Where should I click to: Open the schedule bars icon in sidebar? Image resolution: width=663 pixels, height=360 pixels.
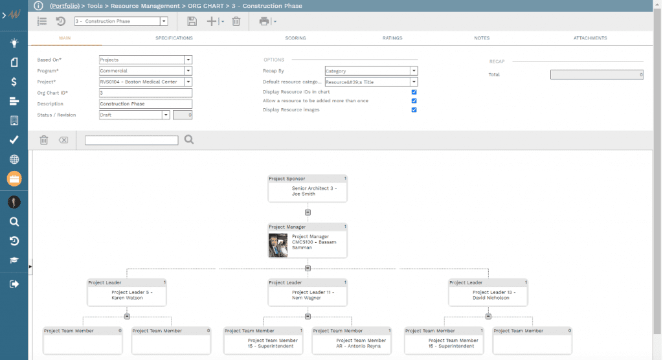[14, 101]
